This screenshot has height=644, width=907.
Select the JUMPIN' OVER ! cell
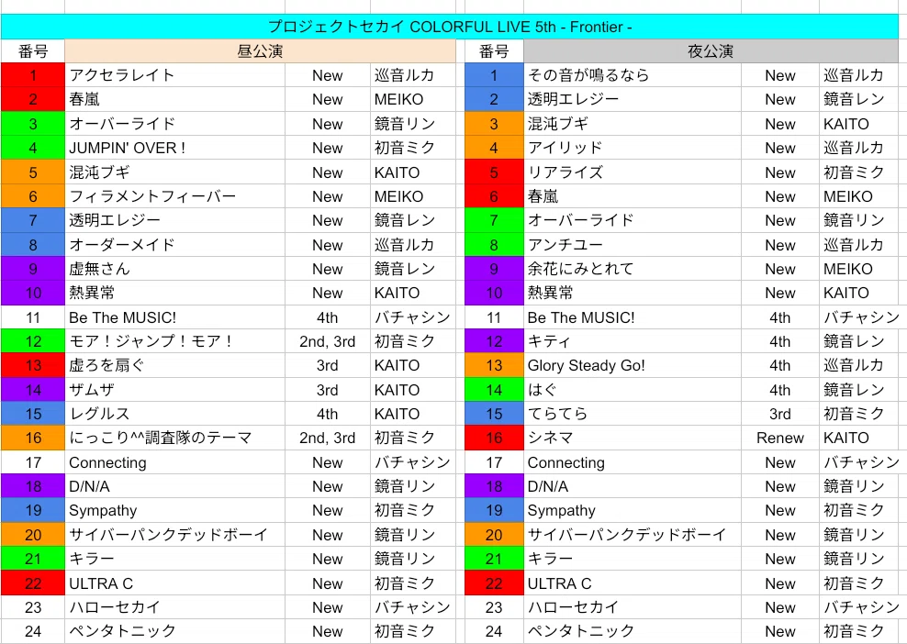pos(174,148)
